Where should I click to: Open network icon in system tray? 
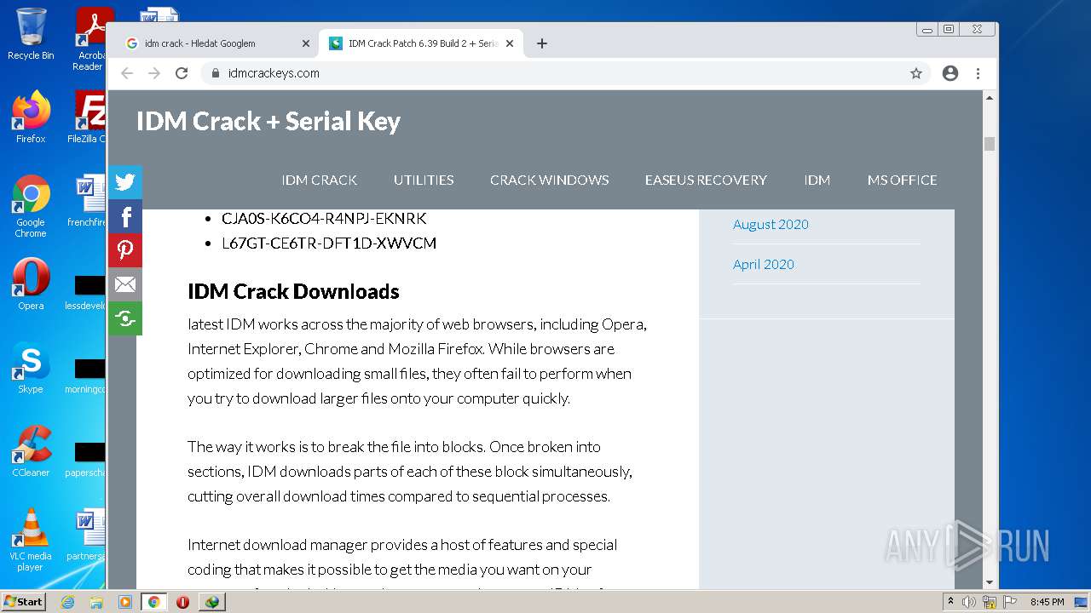pos(990,602)
